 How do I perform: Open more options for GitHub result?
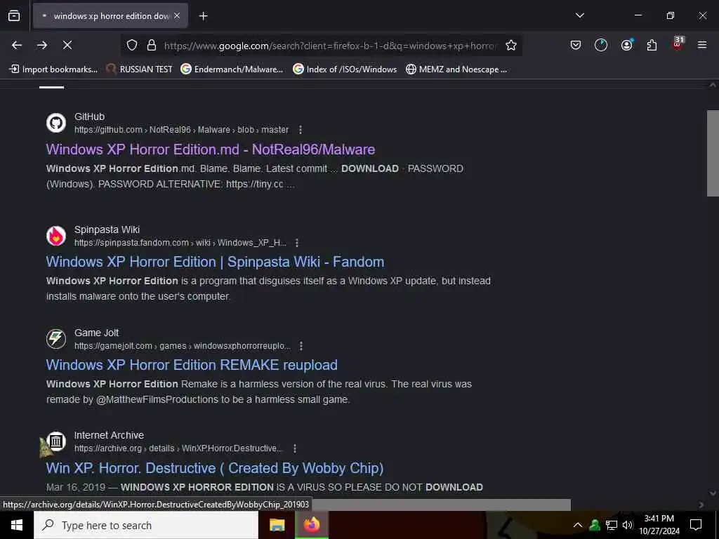301,130
